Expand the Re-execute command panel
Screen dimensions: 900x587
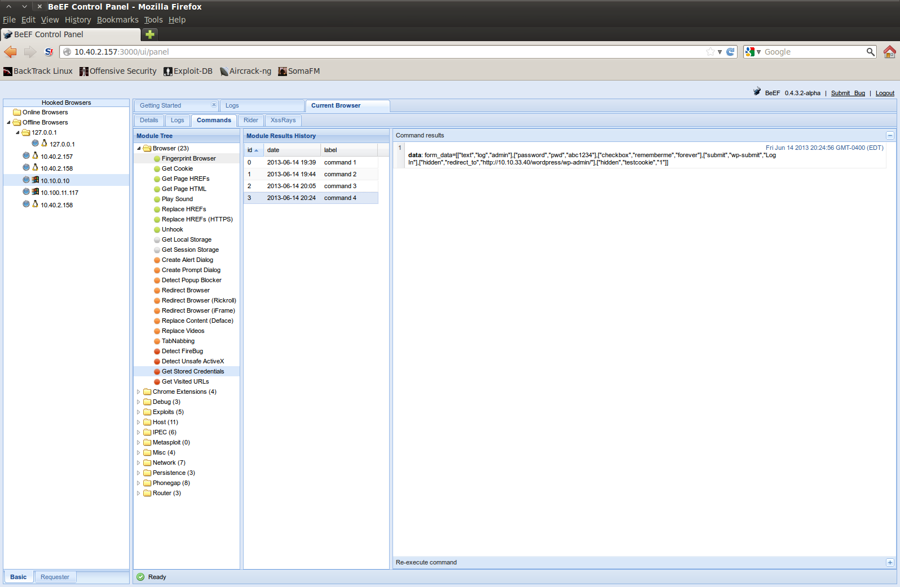coord(890,562)
